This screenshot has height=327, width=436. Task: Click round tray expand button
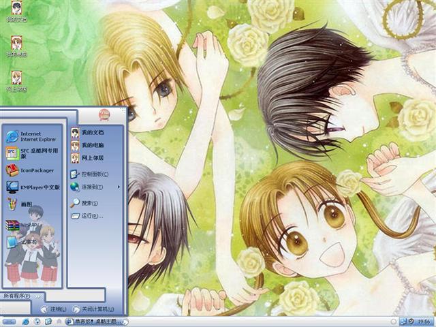394,322
